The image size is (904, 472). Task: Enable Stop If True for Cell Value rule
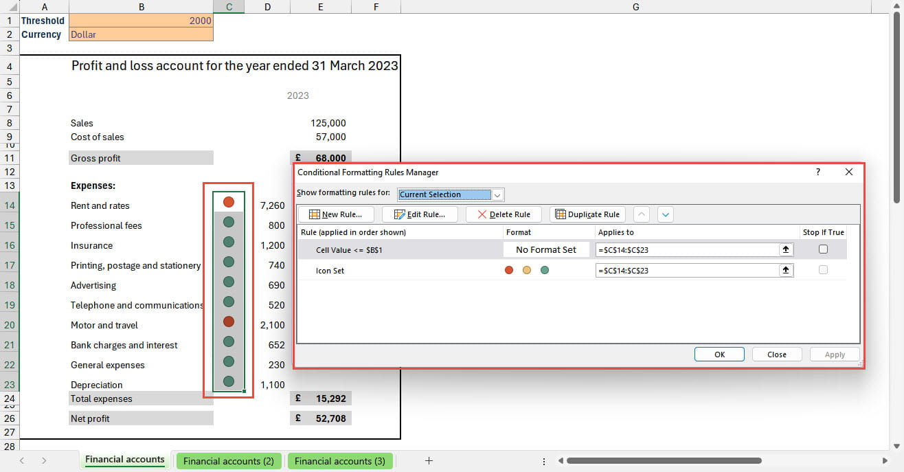click(x=823, y=250)
